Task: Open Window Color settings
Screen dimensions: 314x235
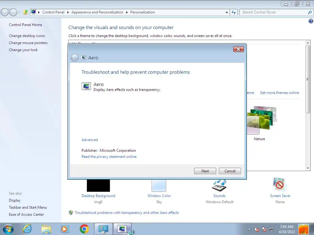Action: (159, 186)
